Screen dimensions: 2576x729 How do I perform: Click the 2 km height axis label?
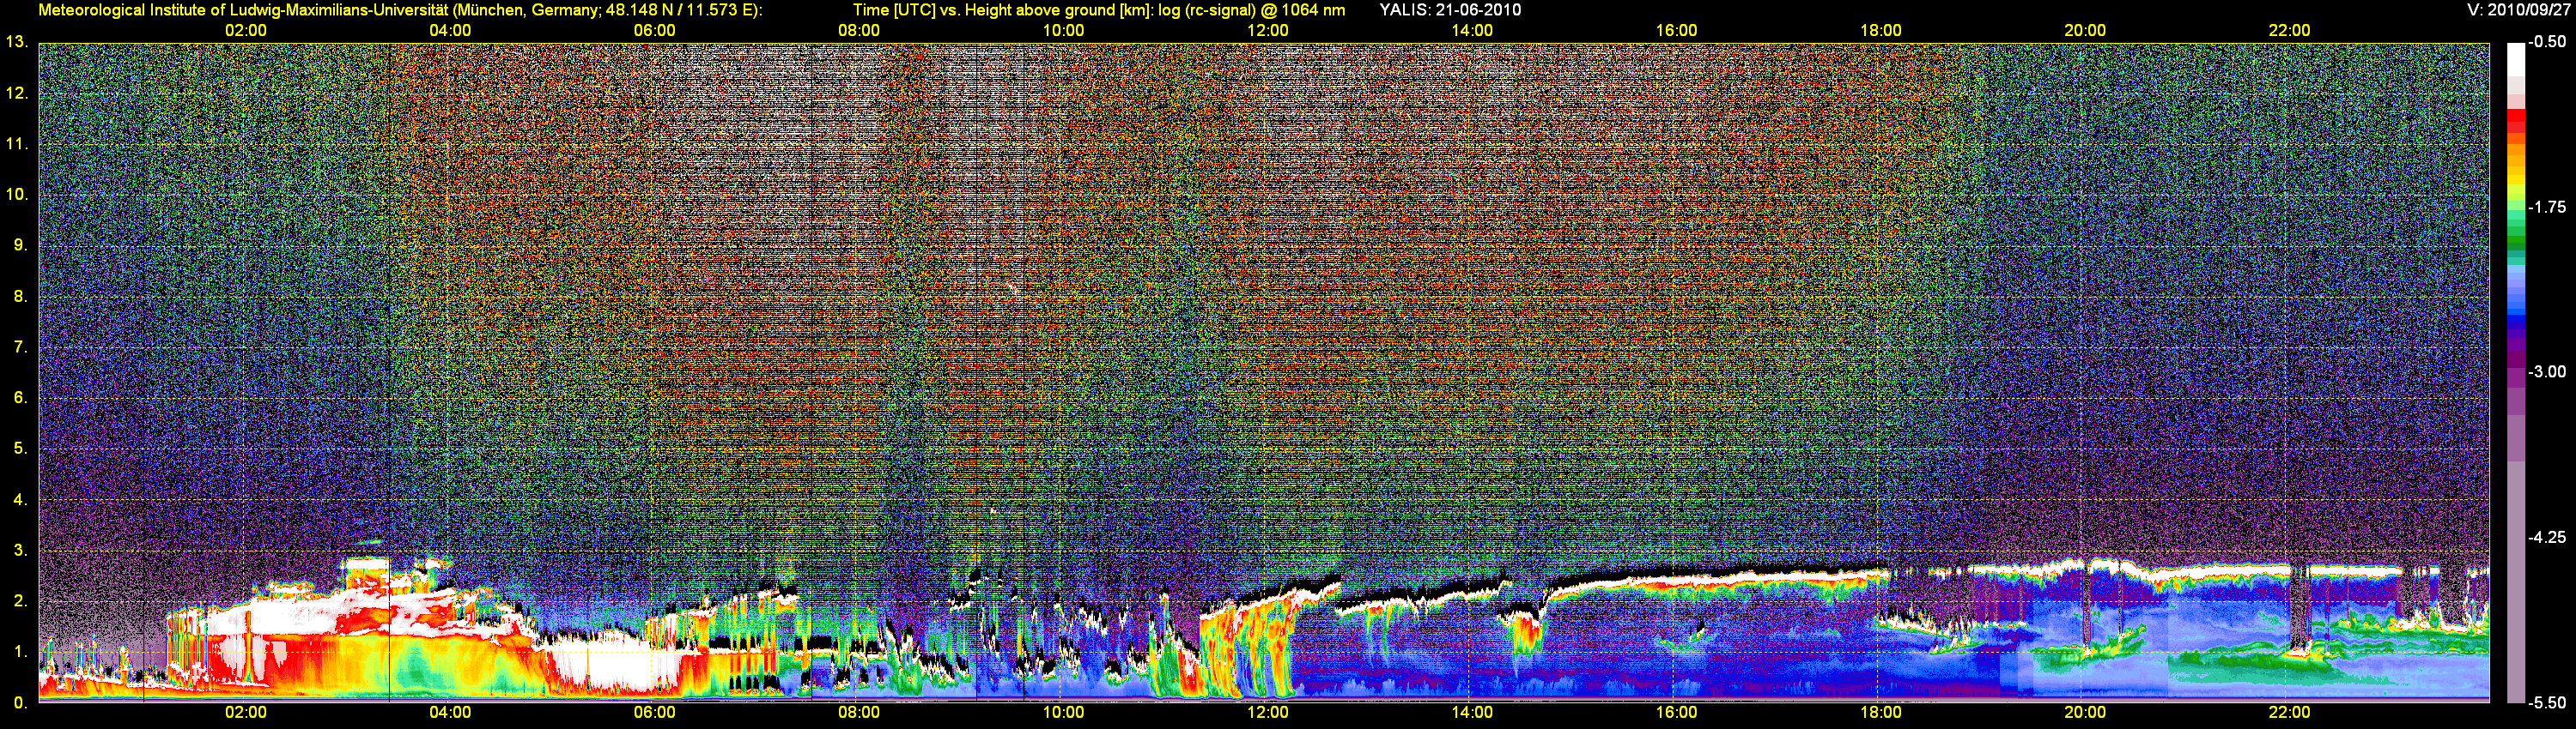click(x=20, y=601)
